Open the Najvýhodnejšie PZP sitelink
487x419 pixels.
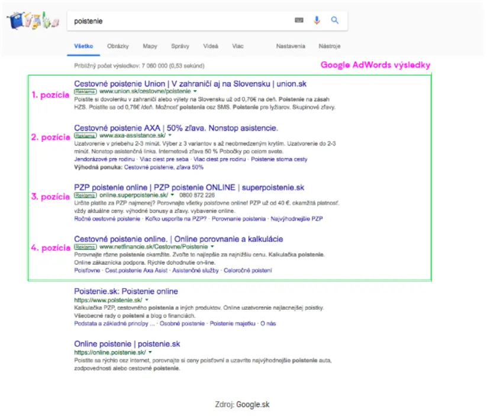click(x=296, y=219)
